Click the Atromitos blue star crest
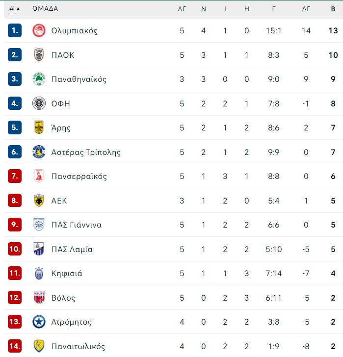The width and height of the screenshot is (343, 357). point(39,322)
